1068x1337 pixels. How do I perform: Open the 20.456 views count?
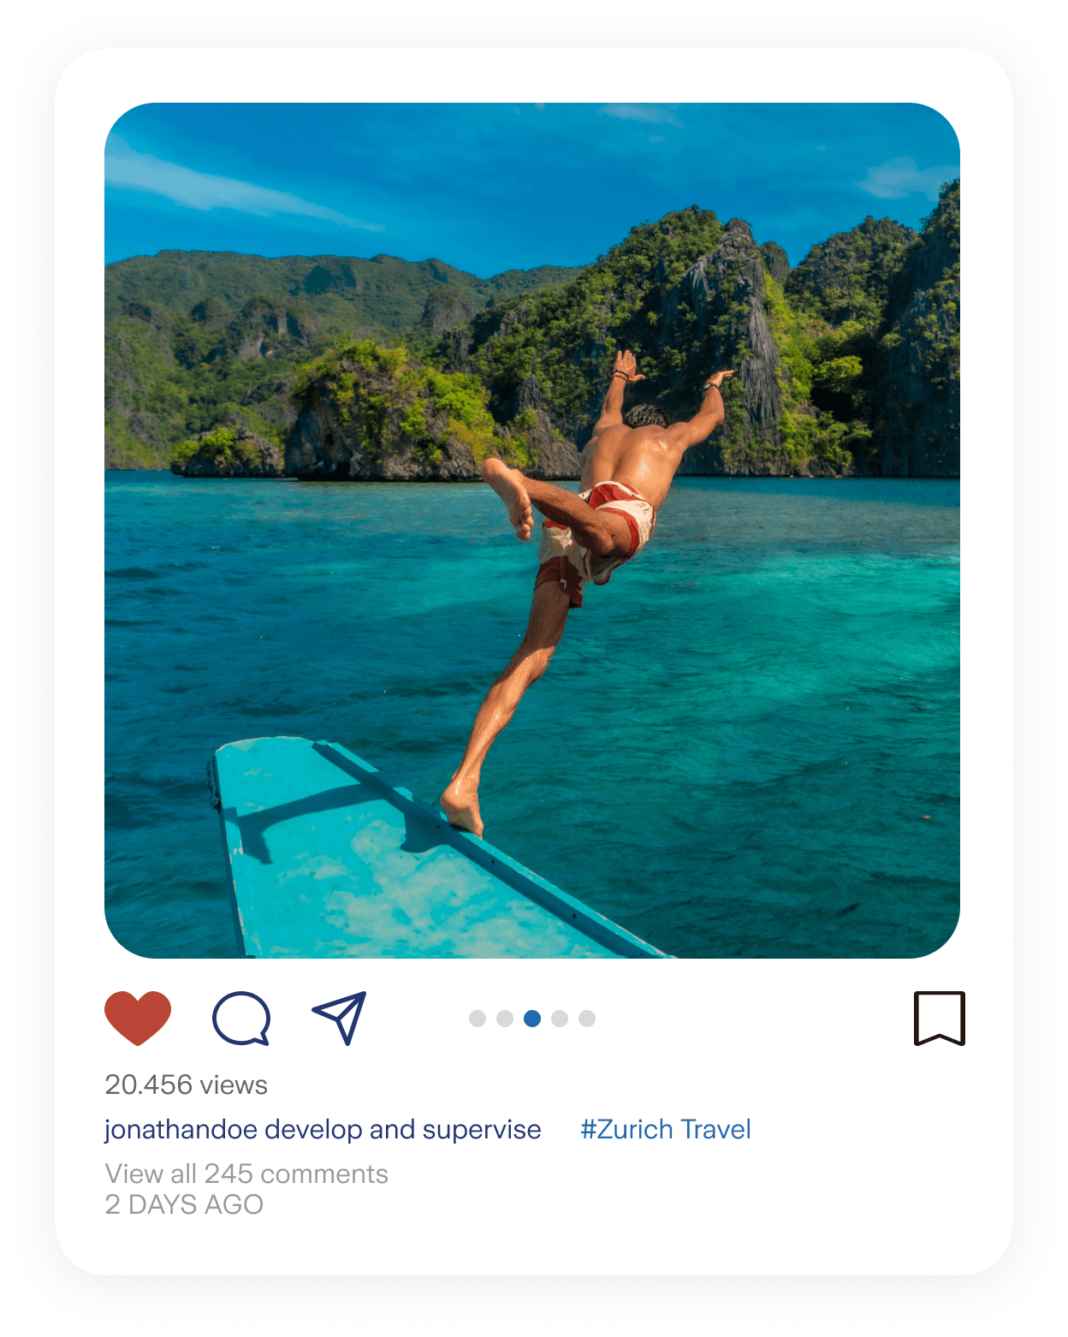coord(187,1085)
